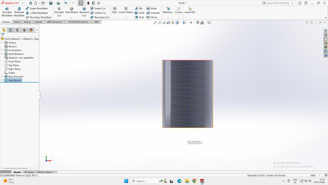328x185 pixels.
Task: Open the Fillet dropdown arrow
Action: coord(114,18)
